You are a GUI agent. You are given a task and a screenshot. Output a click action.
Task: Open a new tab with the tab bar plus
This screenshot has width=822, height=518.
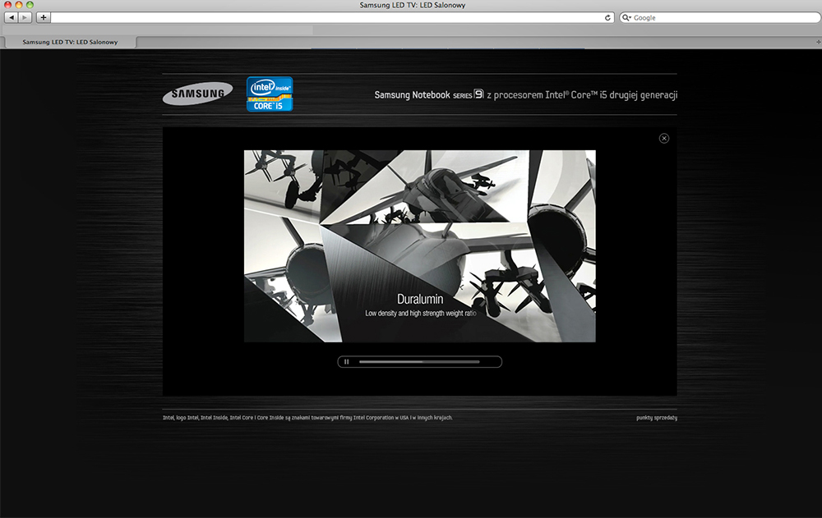pos(818,42)
